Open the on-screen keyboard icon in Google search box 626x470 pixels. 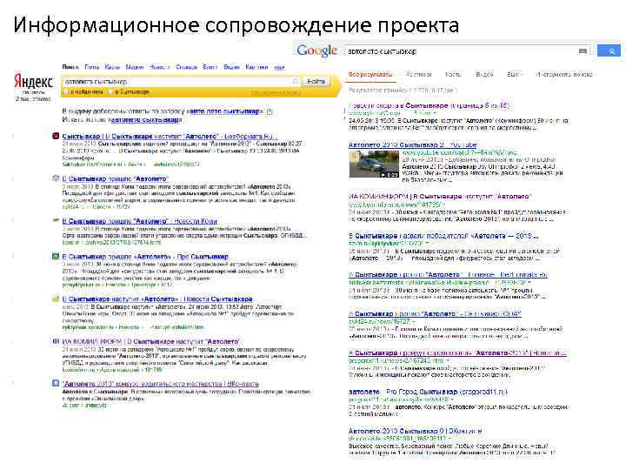point(583,51)
